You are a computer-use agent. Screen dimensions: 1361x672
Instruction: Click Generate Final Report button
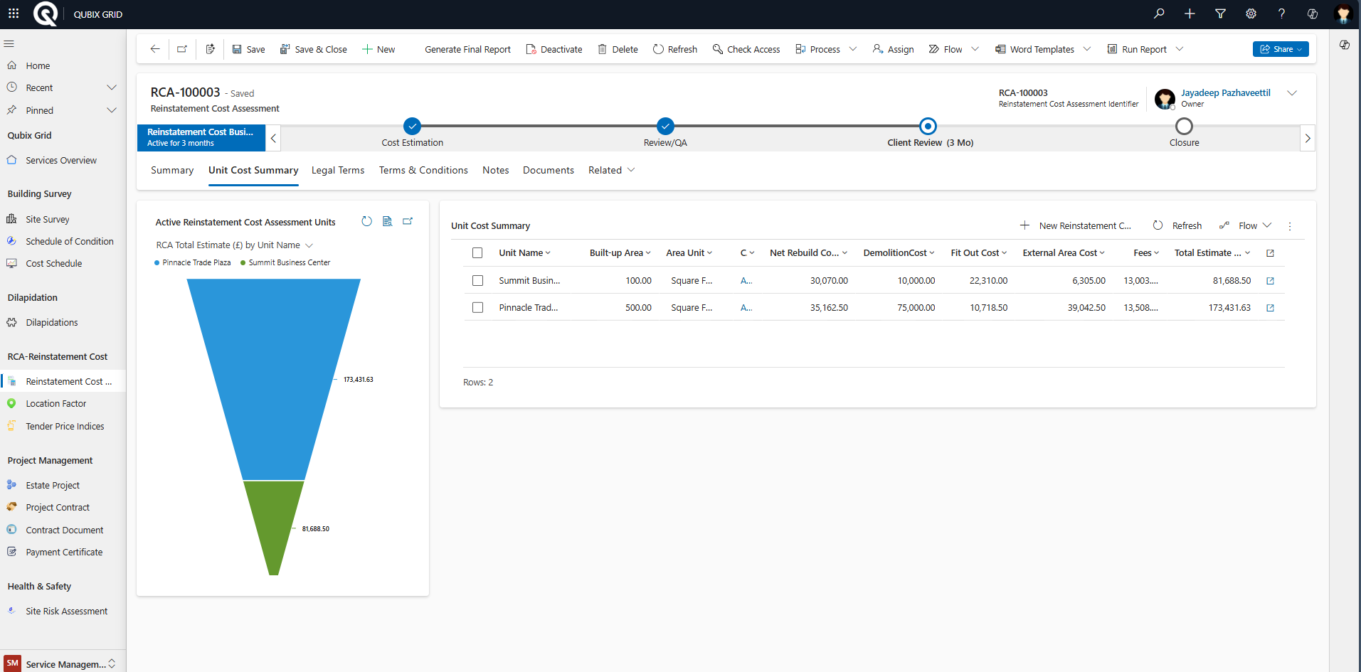pyautogui.click(x=467, y=49)
